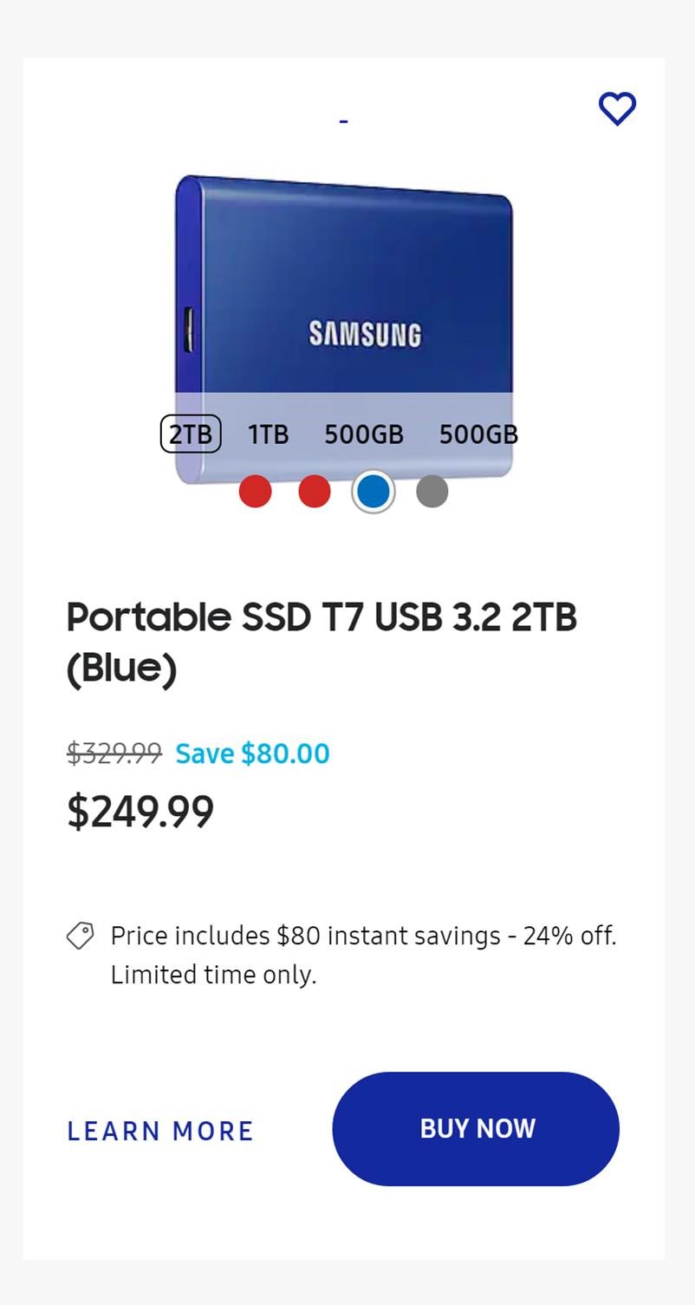Click the heart wishlist icon
The height and width of the screenshot is (1305, 695).
click(x=617, y=109)
